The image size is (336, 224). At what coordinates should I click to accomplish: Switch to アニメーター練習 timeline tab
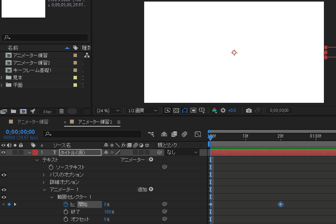click(33, 122)
